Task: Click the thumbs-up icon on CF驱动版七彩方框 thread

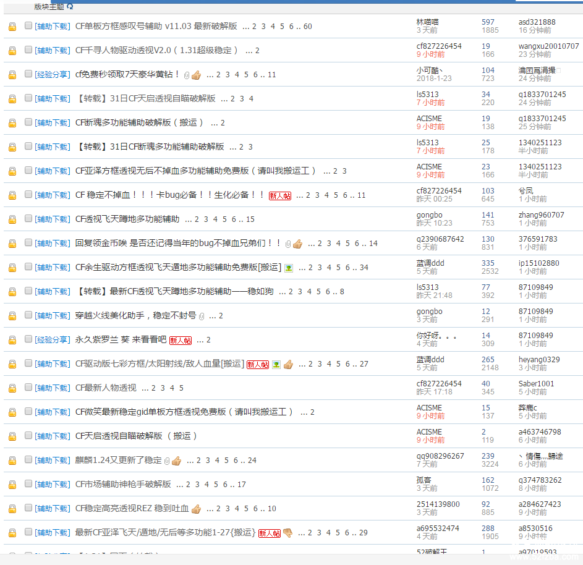Action: click(x=288, y=364)
